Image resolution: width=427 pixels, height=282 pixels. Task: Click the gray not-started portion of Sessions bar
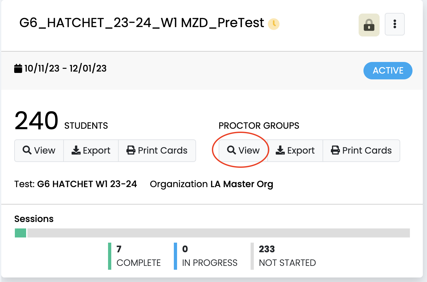click(x=218, y=233)
